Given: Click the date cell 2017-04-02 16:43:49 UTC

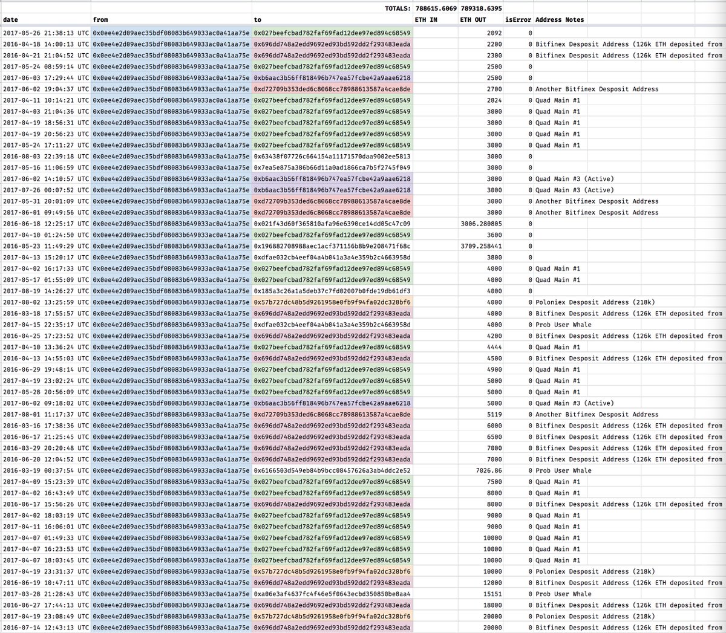Looking at the screenshot, I should (45, 493).
